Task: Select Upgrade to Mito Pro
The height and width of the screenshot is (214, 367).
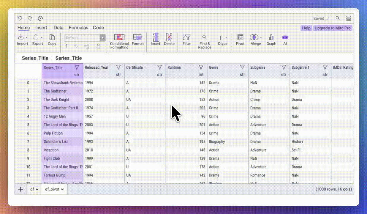Action: coord(332,28)
